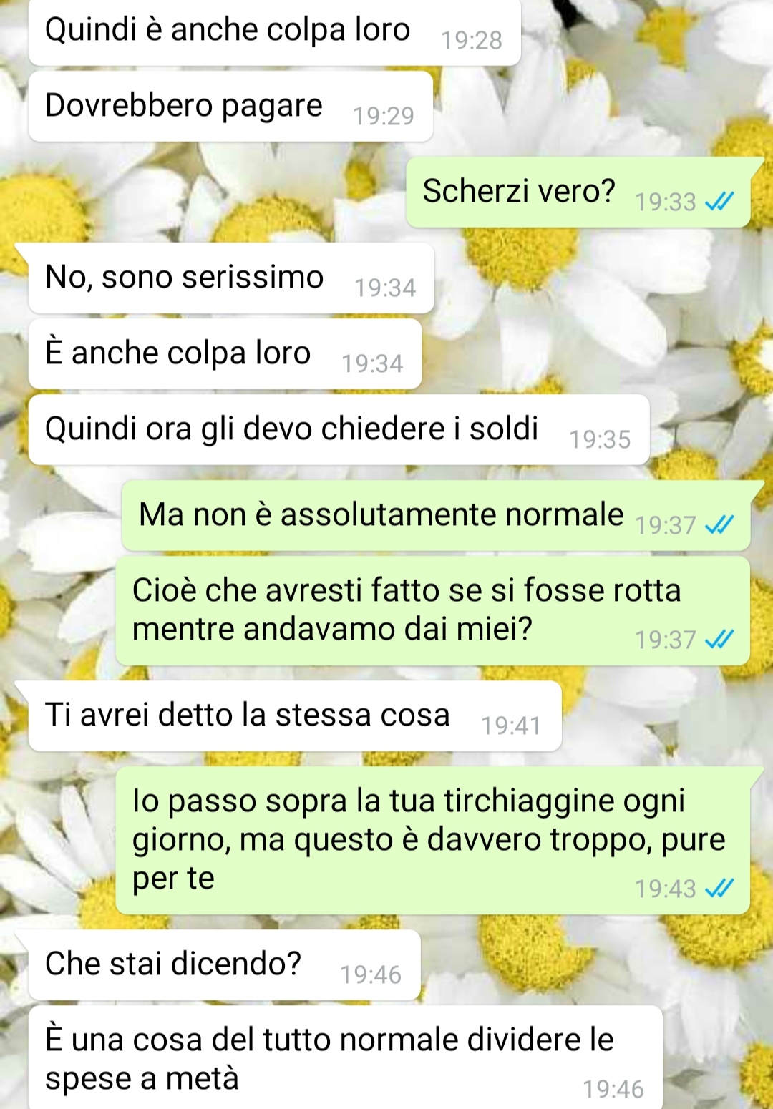Tap the read receipt on 'tirchiaggine' message
The height and width of the screenshot is (1109, 773).
(x=719, y=888)
